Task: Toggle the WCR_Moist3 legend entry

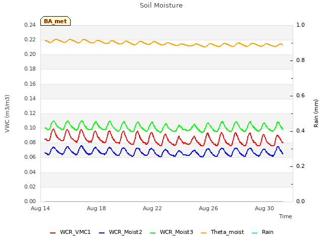Action: coord(172,232)
